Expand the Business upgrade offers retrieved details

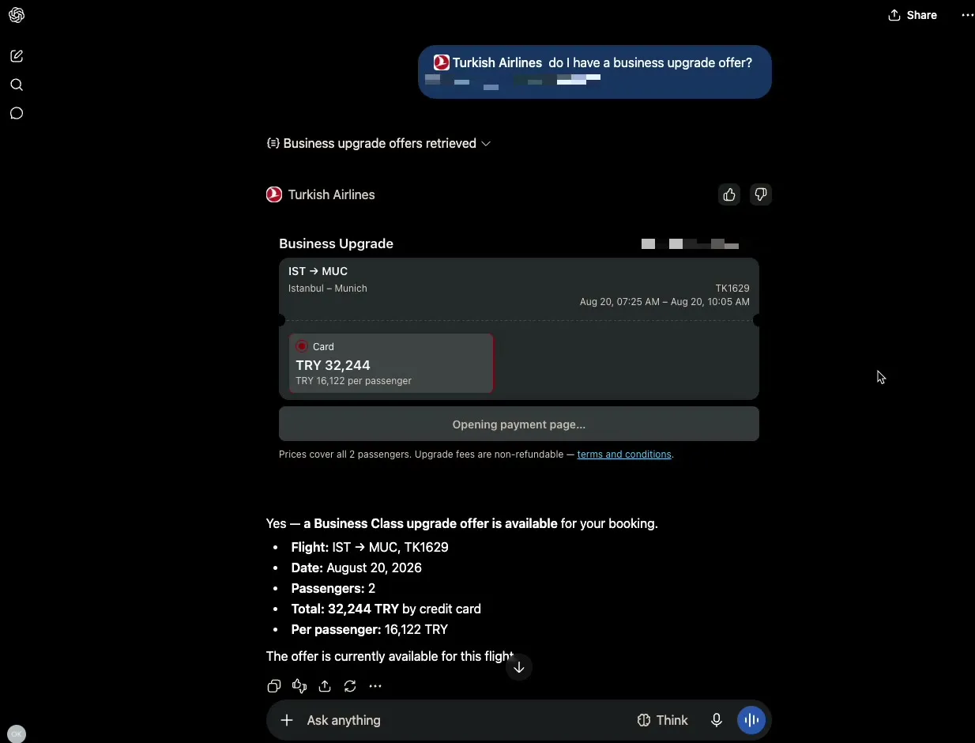coord(378,143)
